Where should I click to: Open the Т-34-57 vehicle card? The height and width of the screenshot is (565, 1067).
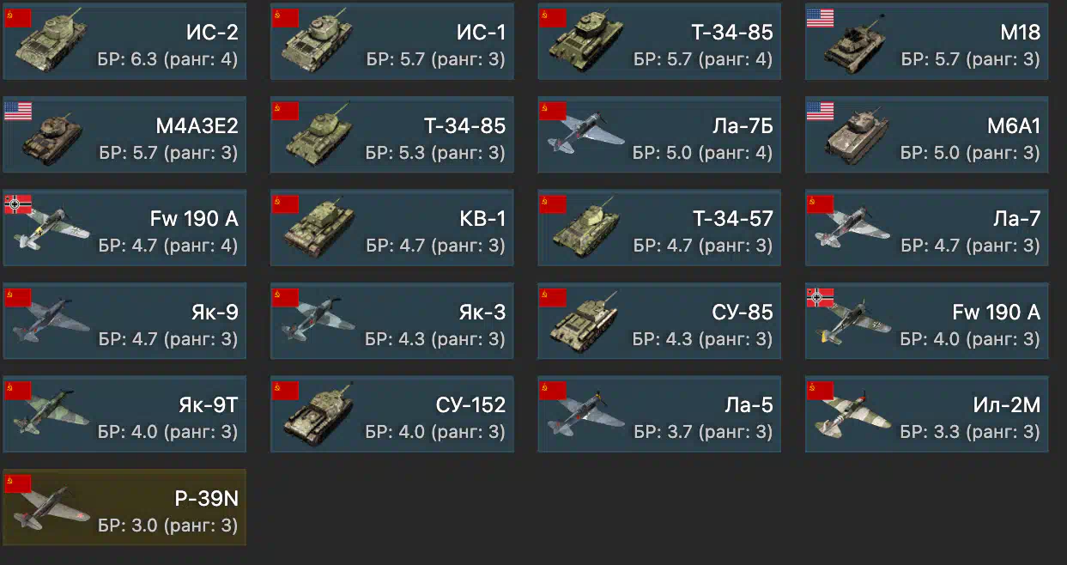[659, 228]
